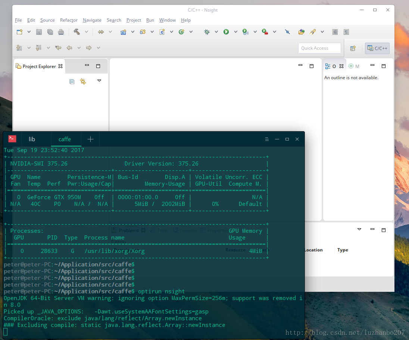Minimize the bottom Problems panel
The image size is (409, 340).
pyautogui.click(x=372, y=229)
